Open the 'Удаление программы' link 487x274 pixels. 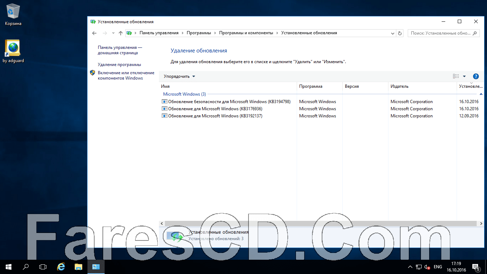119,65
